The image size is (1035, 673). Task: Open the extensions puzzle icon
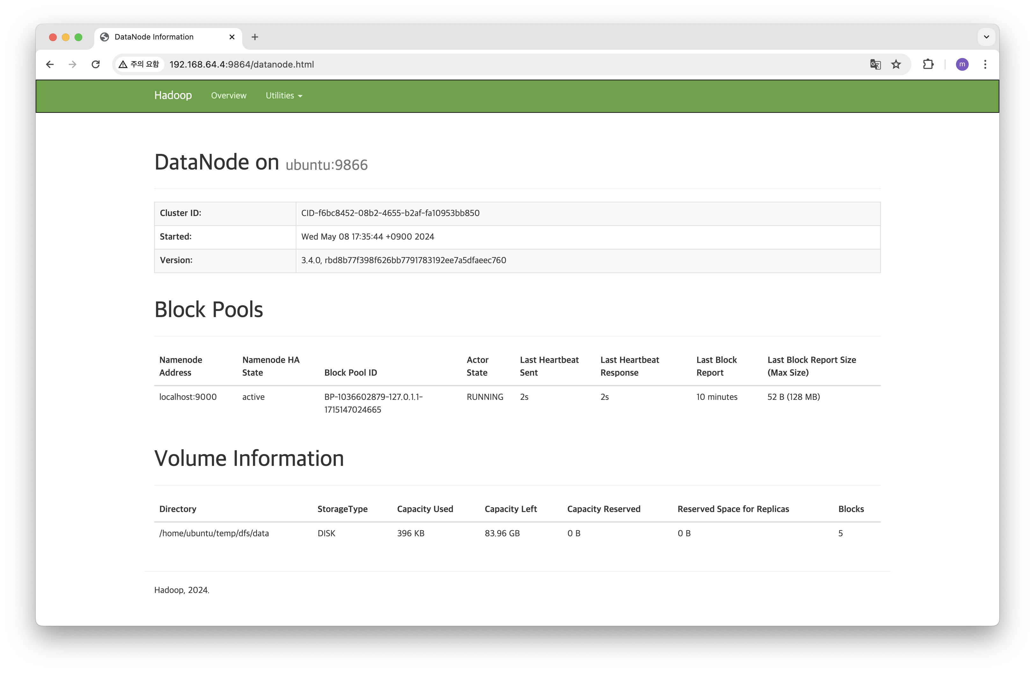(x=928, y=64)
